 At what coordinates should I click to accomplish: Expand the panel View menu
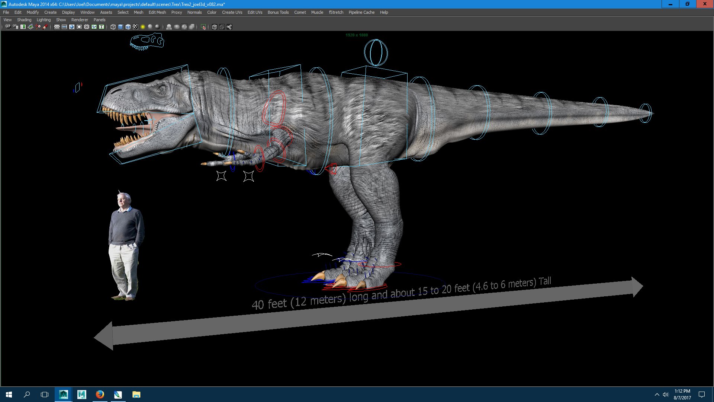(x=7, y=20)
